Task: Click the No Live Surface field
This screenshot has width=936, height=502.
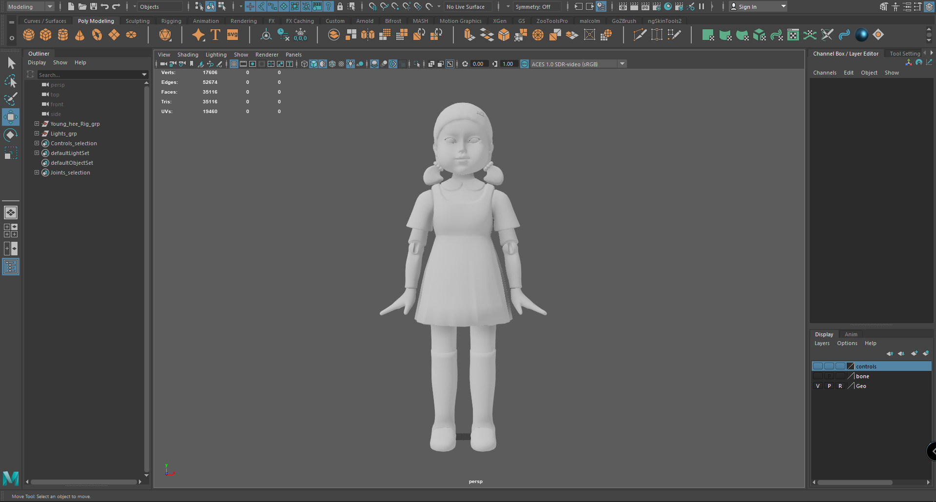Action: coord(467,6)
